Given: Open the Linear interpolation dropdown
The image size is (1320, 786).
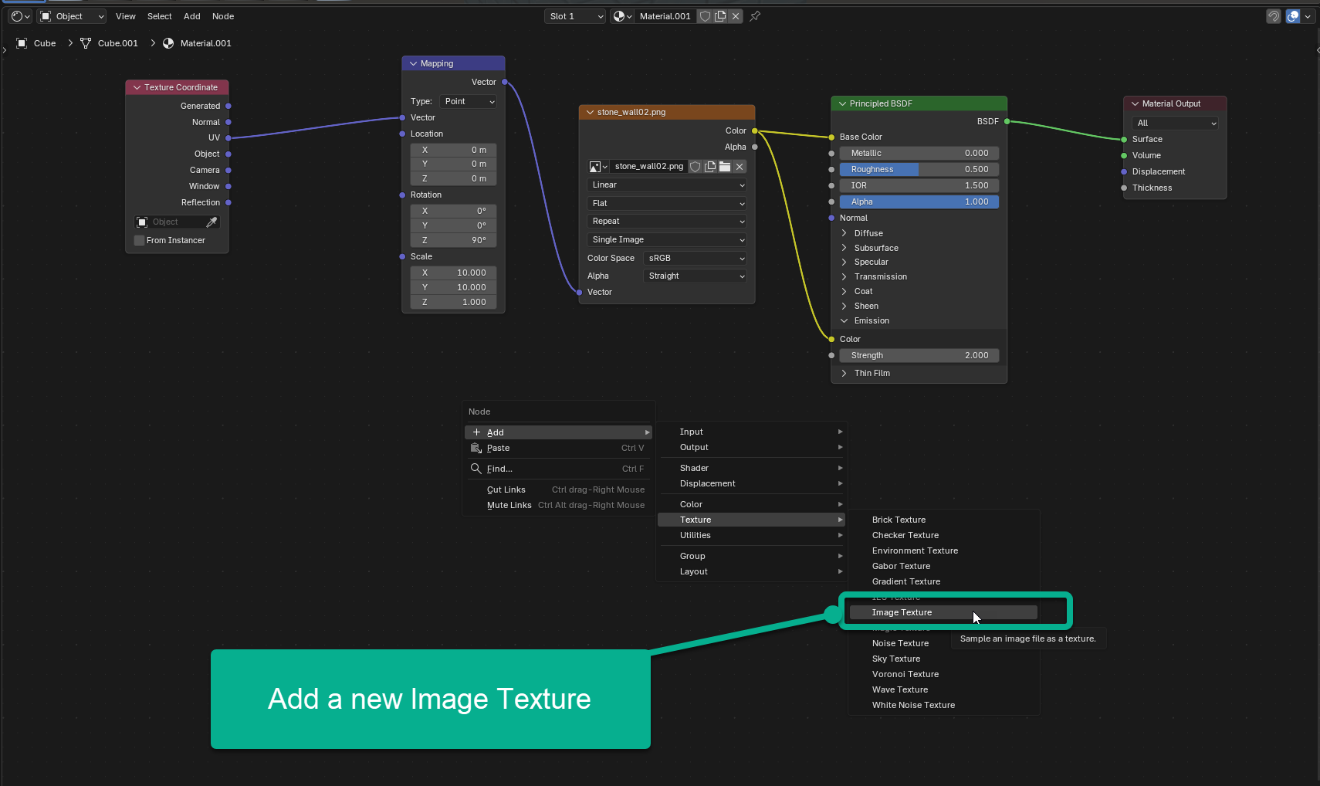Looking at the screenshot, I should 667,185.
